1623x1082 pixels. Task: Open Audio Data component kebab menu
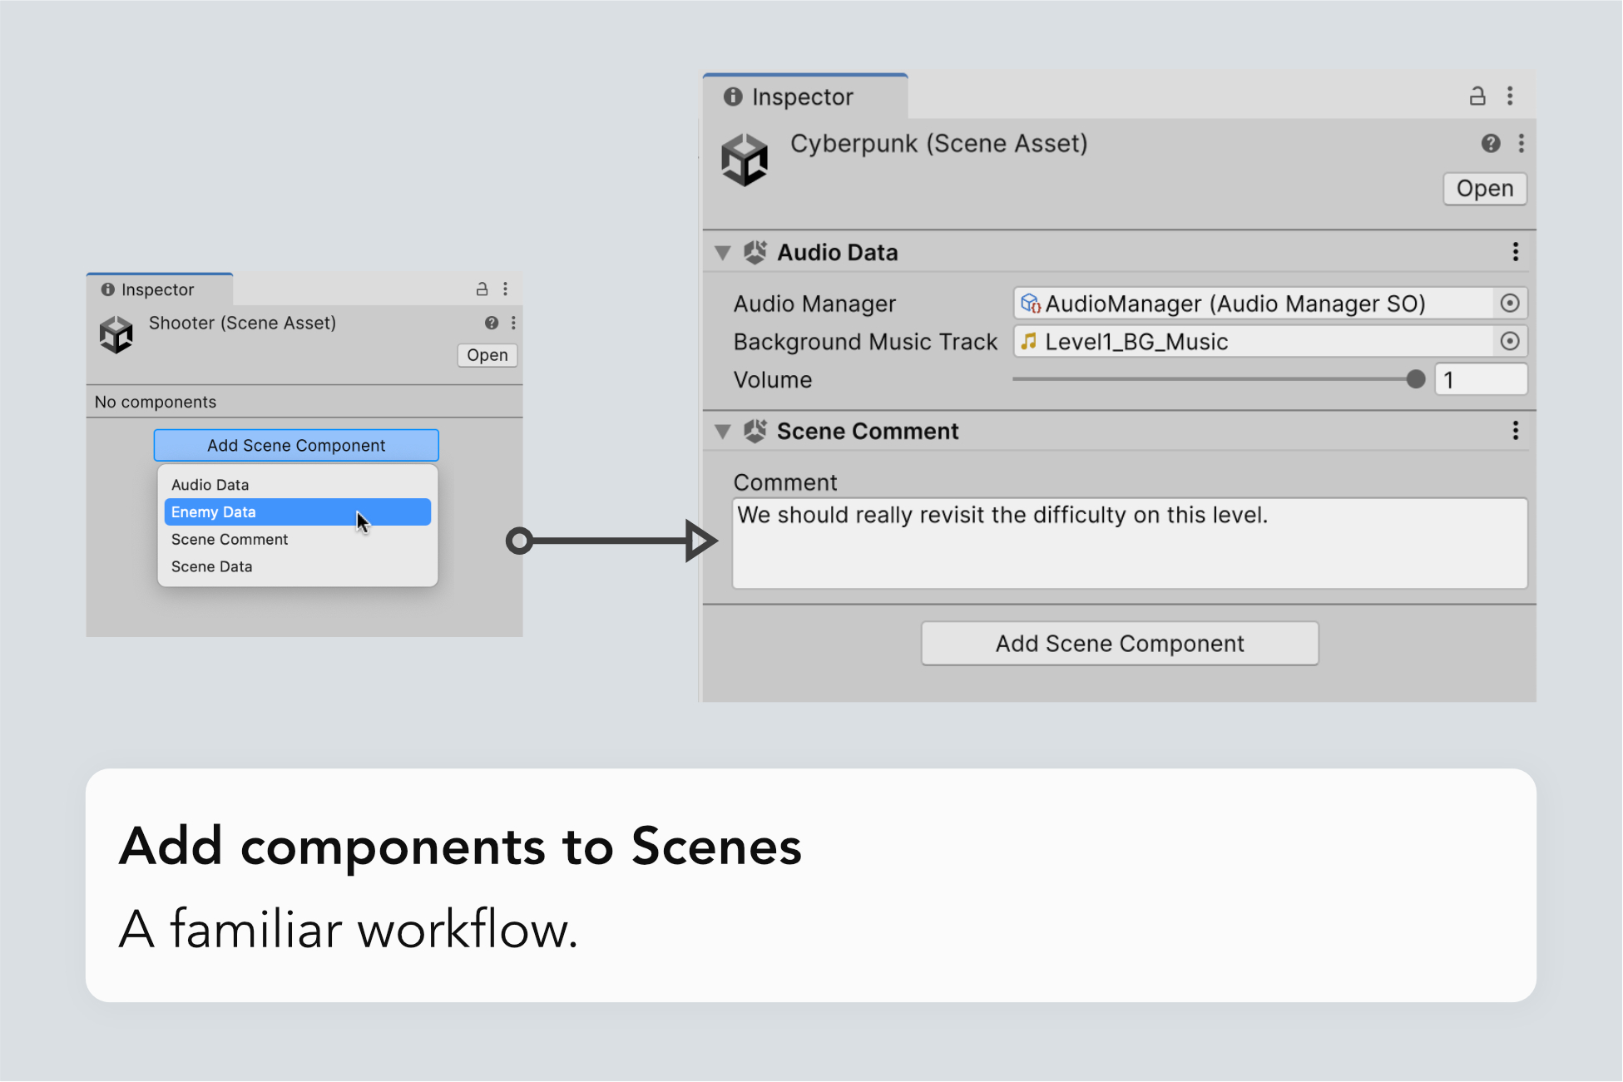click(x=1515, y=252)
